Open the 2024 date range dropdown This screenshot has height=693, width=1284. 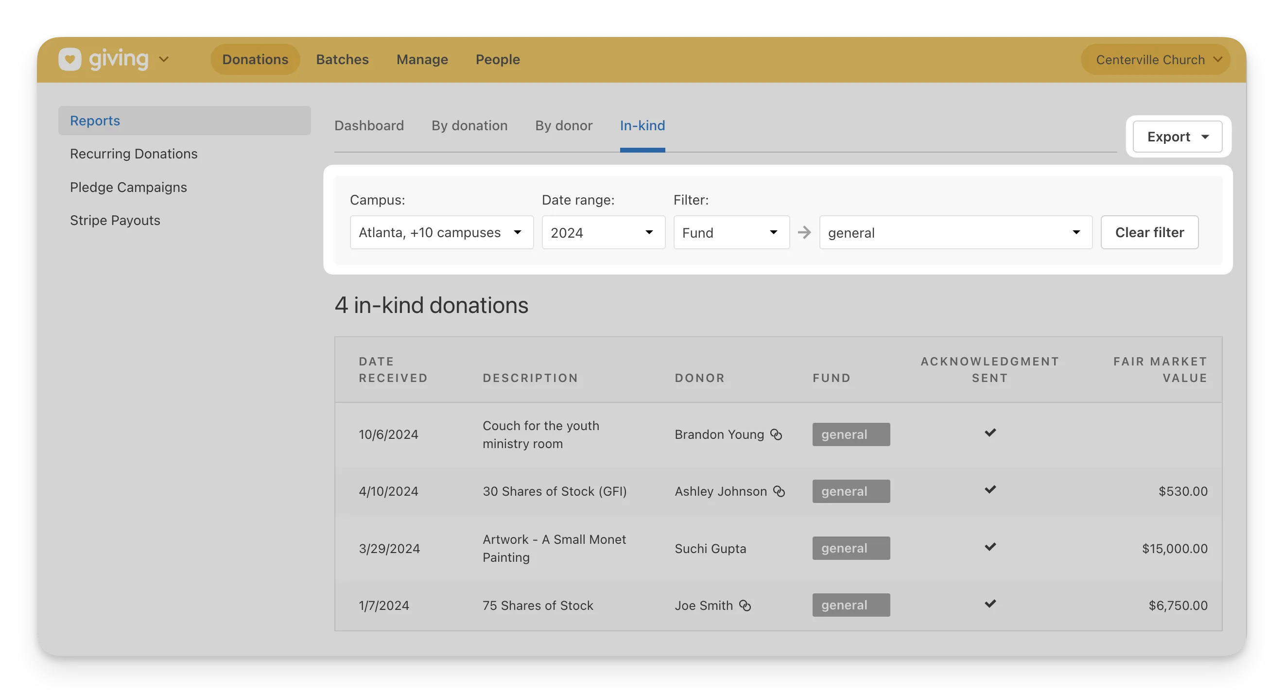(x=603, y=232)
